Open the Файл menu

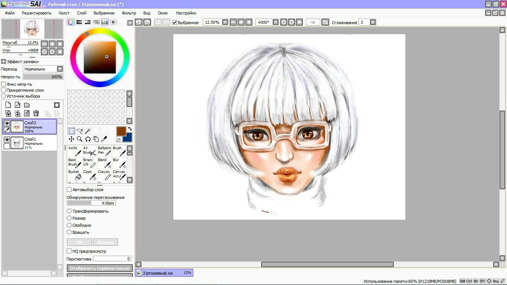(10, 13)
